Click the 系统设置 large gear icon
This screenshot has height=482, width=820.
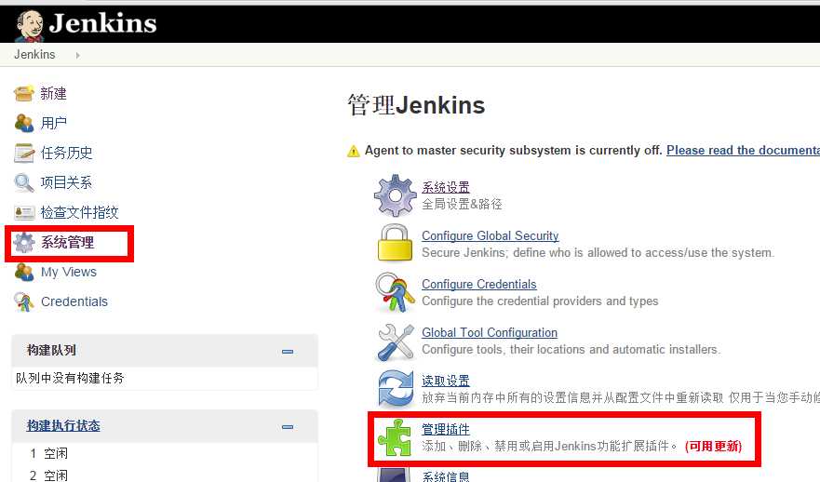coord(395,195)
